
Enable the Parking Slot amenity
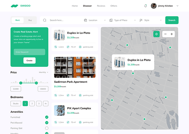(47, 128)
